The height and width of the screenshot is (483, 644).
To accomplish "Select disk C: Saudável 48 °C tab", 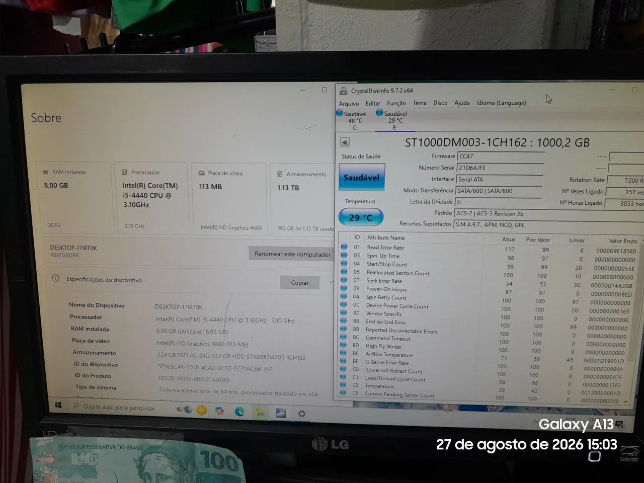I will pos(352,121).
